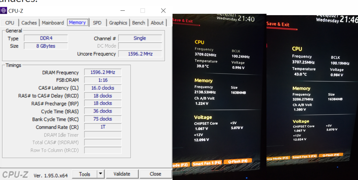Select the Memory tab

point(77,23)
